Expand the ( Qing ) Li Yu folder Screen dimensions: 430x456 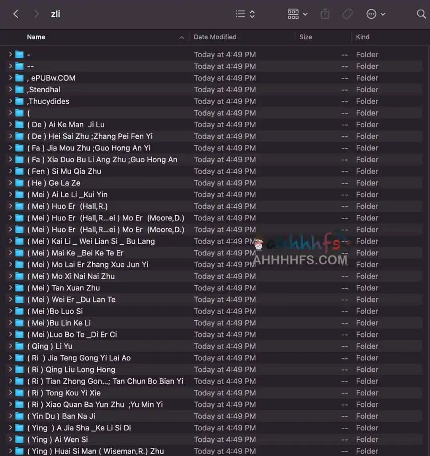(10, 346)
